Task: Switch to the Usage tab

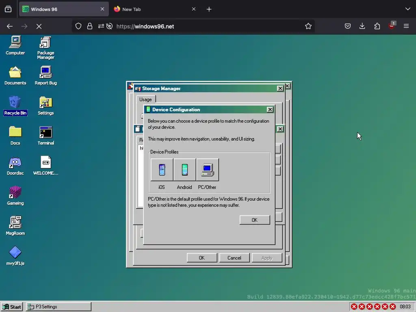Action: click(x=146, y=100)
